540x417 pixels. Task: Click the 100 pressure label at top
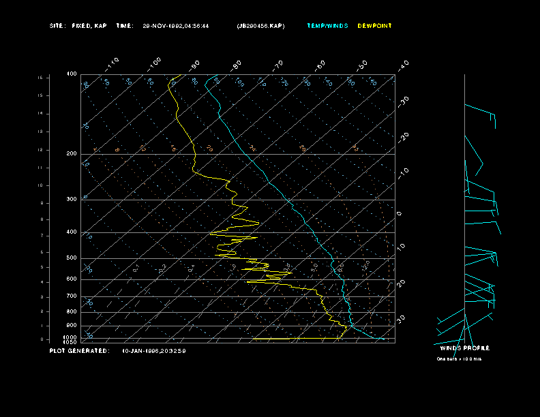[x=72, y=74]
